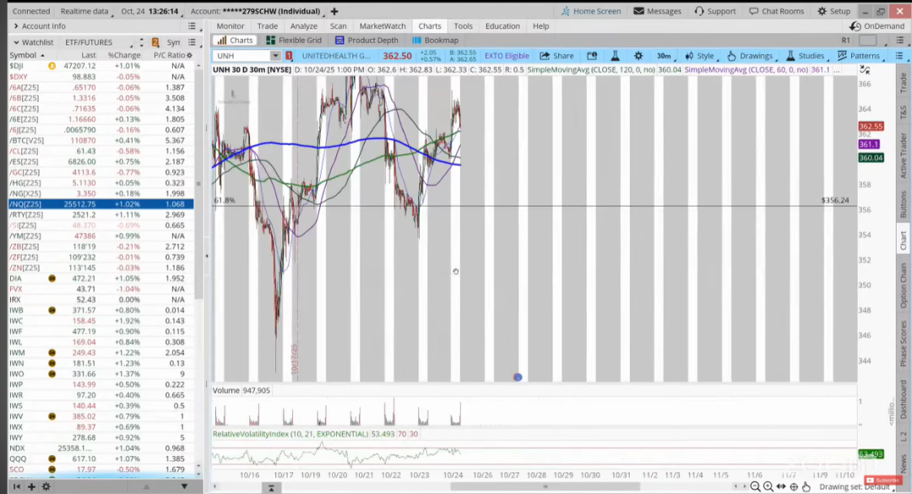Select the Product Depth subtab
This screenshot has height=494, width=912.
click(x=366, y=41)
